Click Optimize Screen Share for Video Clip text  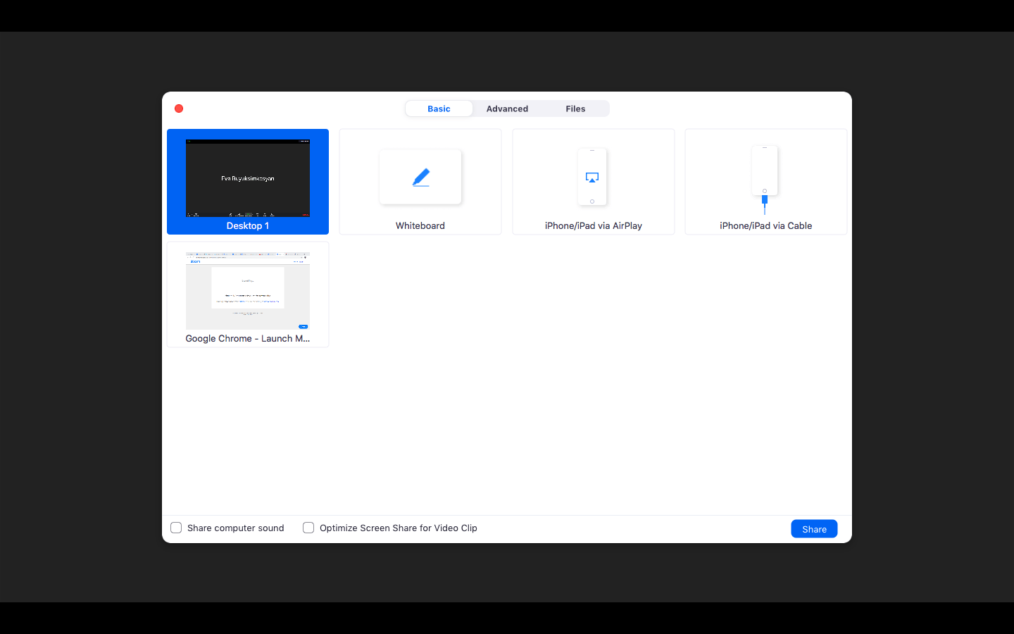click(x=399, y=528)
